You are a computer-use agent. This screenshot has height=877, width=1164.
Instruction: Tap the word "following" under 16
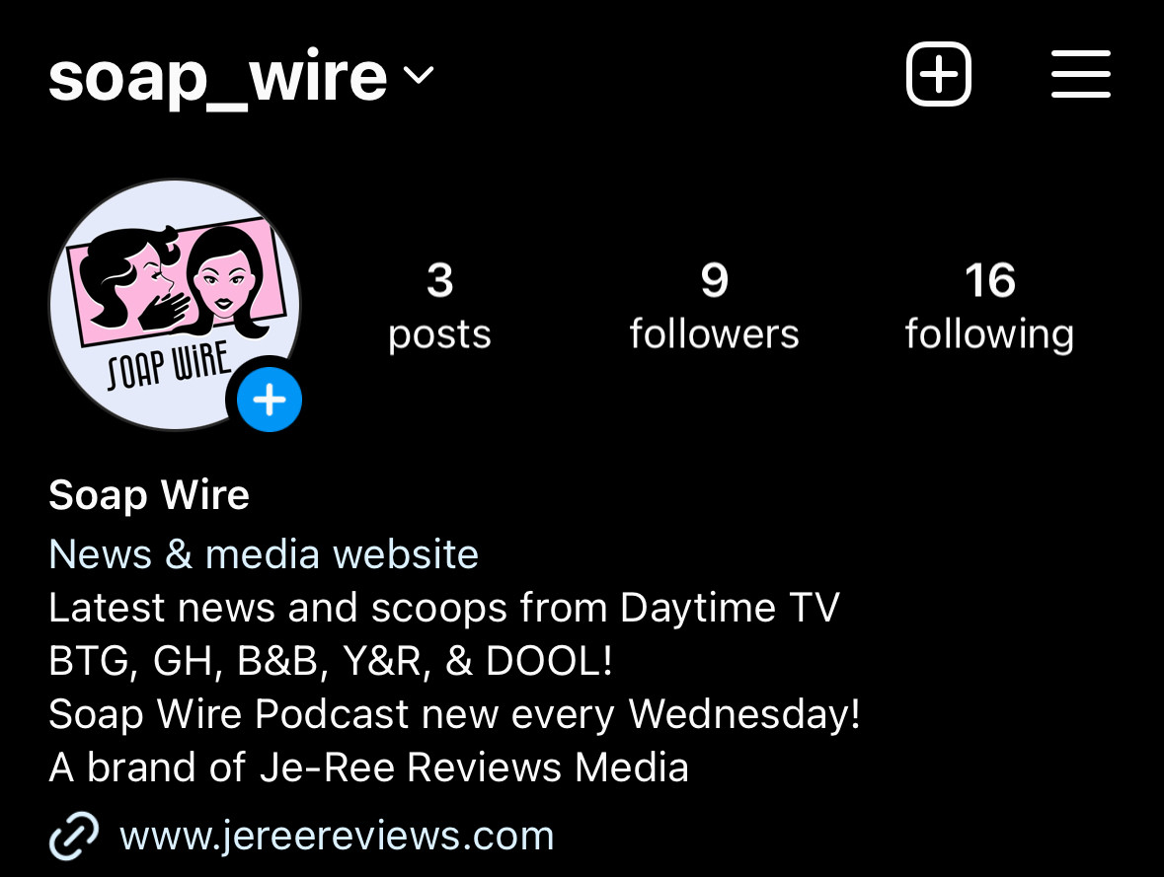coord(989,334)
